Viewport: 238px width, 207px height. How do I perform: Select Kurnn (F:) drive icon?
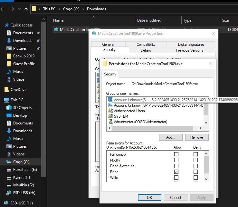click(x=9, y=178)
